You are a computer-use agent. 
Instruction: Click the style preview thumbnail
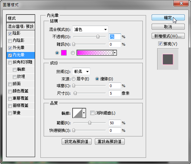click(168, 59)
